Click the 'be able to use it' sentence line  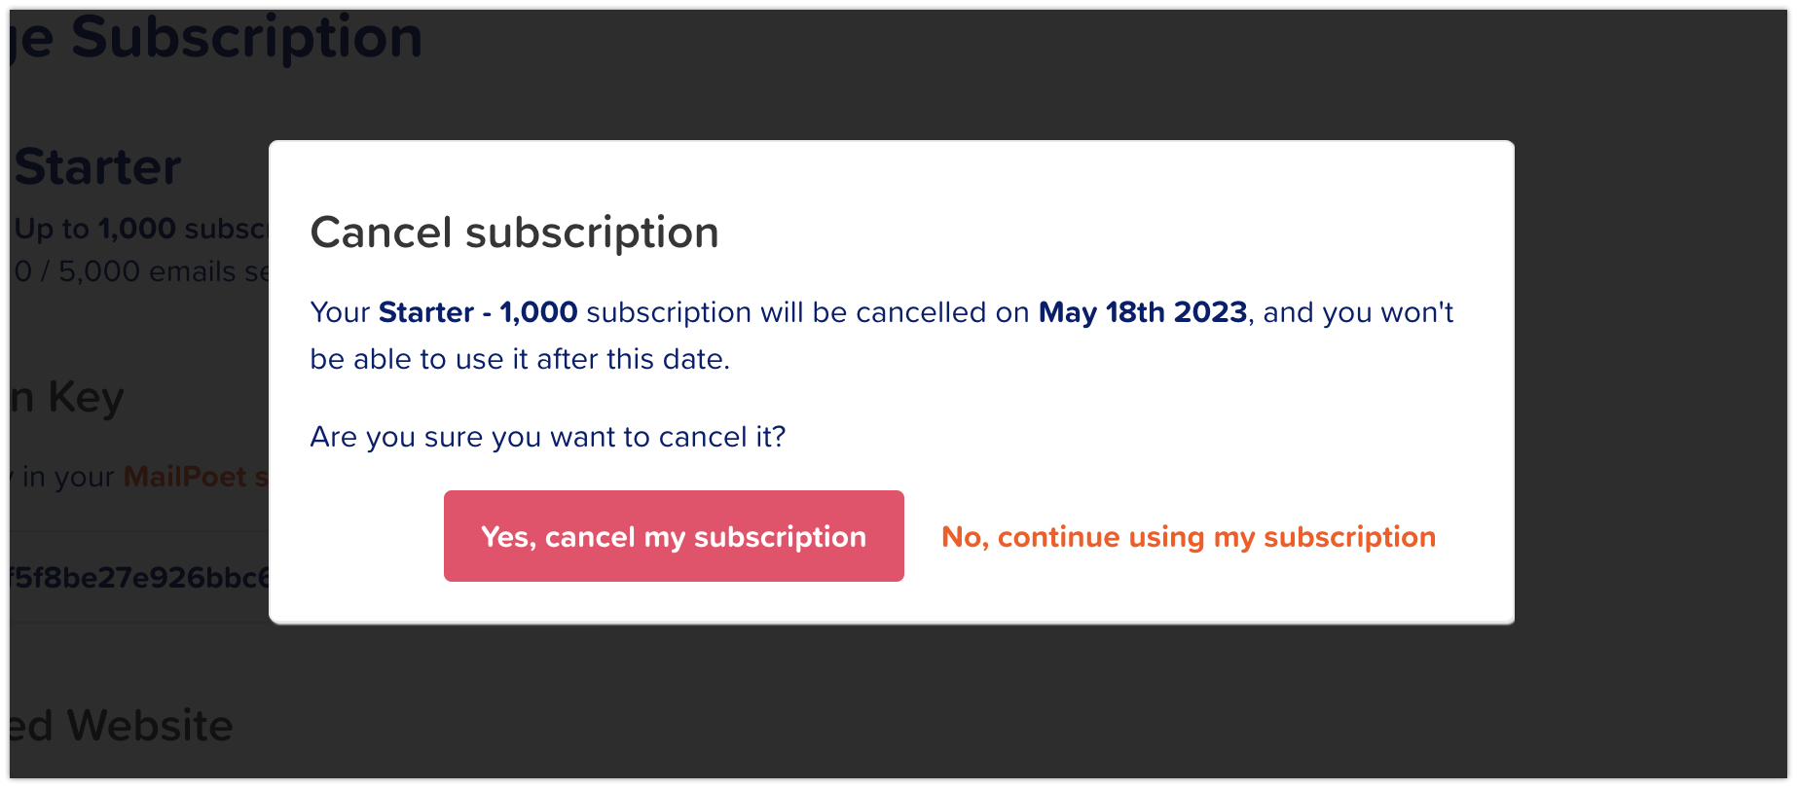pyautogui.click(x=520, y=359)
